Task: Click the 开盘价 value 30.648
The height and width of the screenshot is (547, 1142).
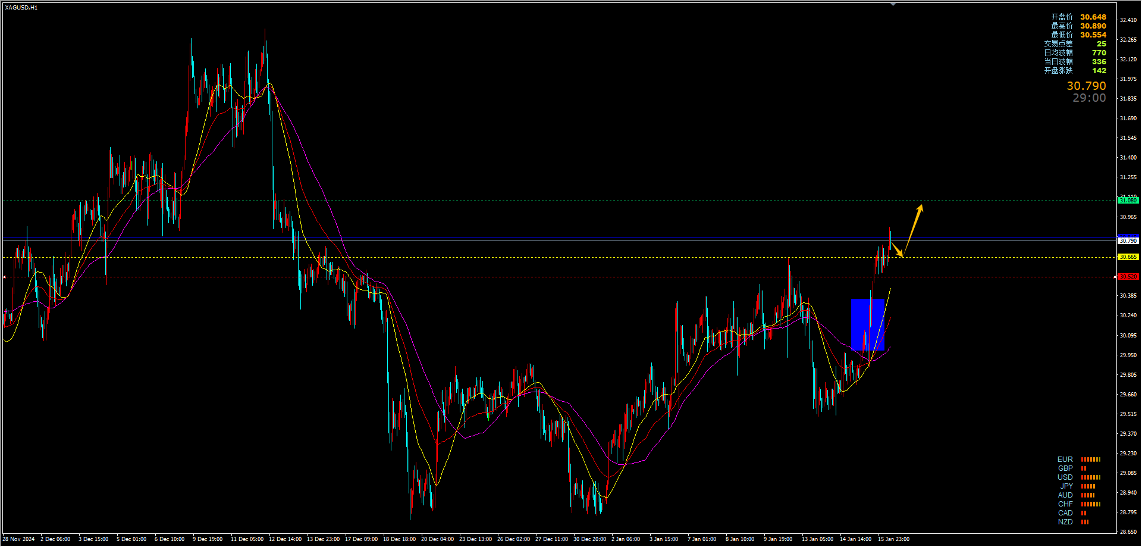Action: (1093, 17)
